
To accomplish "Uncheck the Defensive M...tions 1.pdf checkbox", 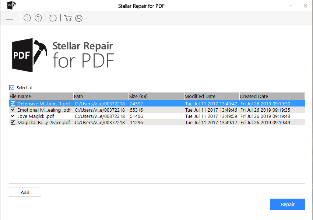I will [x=13, y=104].
